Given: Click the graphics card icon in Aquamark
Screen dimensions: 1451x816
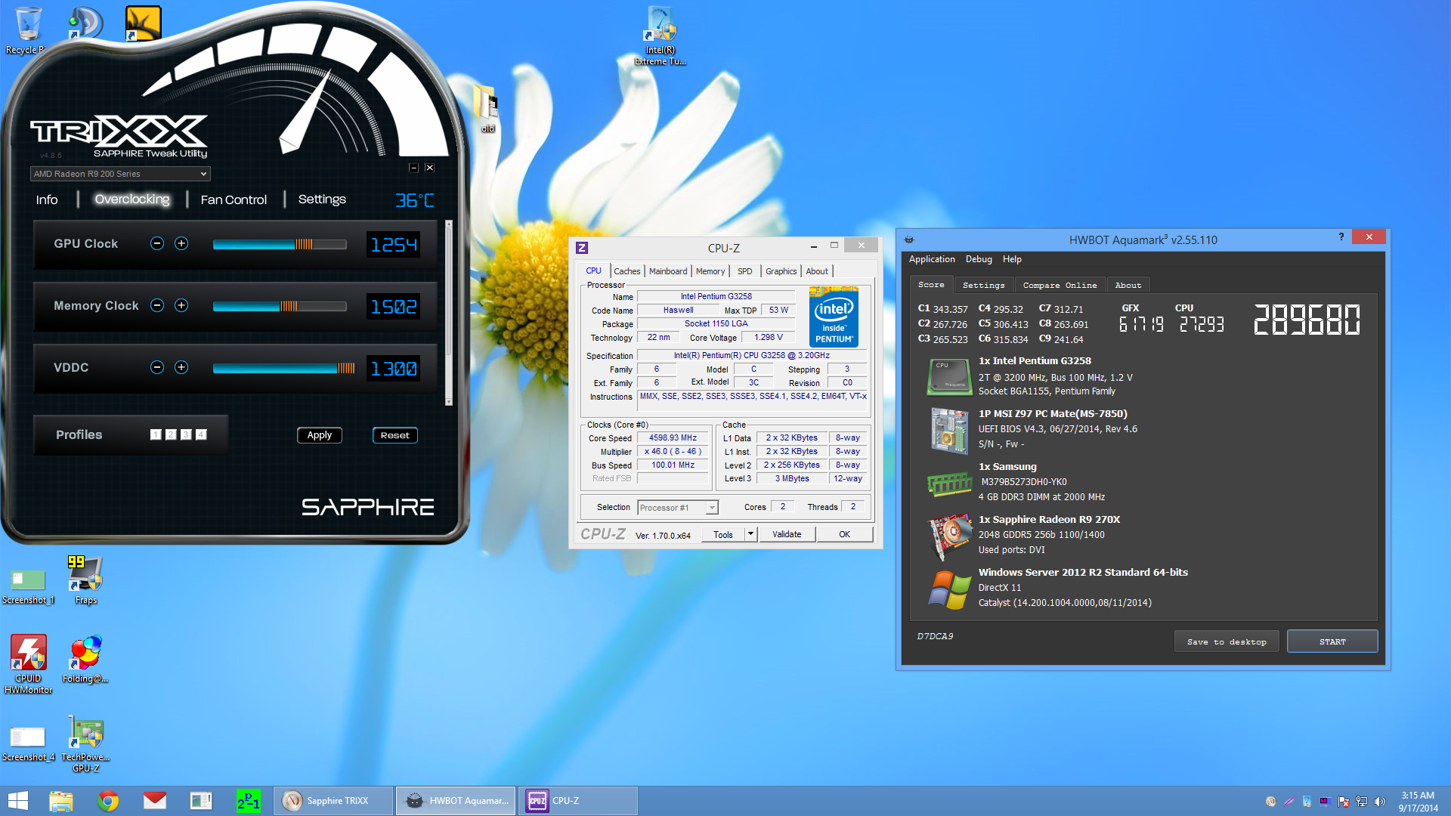Looking at the screenshot, I should click(x=949, y=536).
